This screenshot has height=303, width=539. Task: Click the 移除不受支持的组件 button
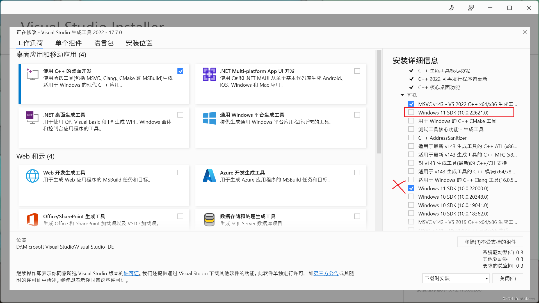[x=490, y=242]
